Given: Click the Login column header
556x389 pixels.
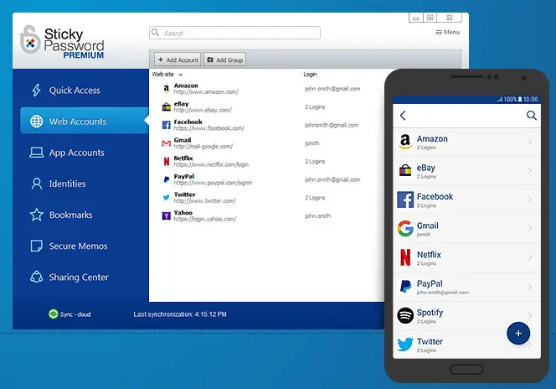Looking at the screenshot, I should click(x=310, y=74).
